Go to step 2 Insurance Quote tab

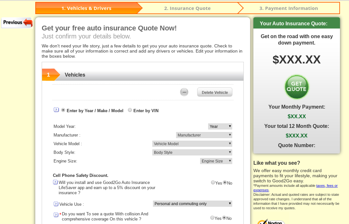click(187, 8)
